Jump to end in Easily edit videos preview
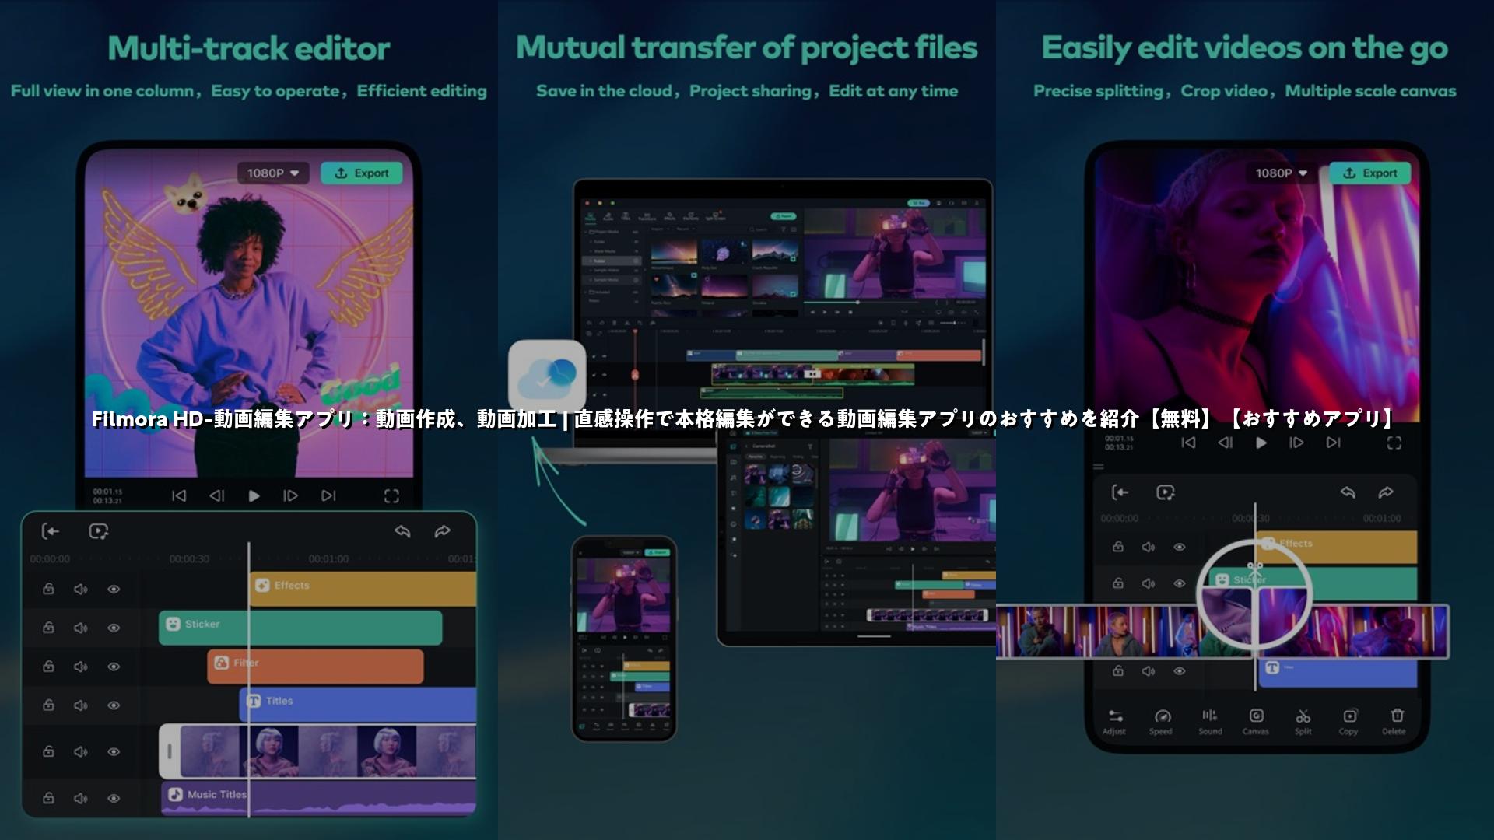This screenshot has height=840, width=1494. [1334, 443]
